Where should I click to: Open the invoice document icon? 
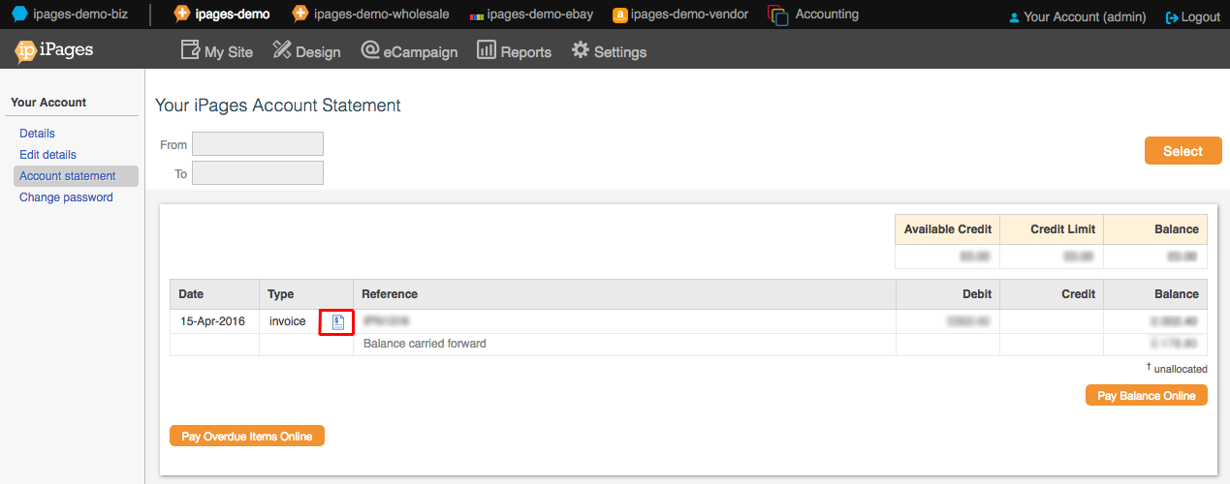(338, 322)
